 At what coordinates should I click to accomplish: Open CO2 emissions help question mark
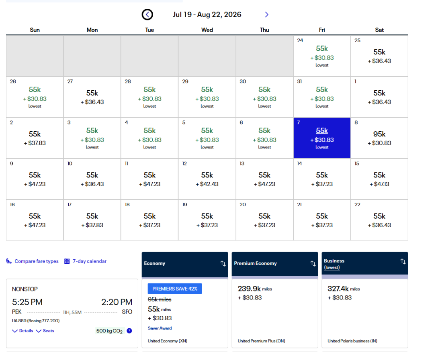pyautogui.click(x=129, y=331)
